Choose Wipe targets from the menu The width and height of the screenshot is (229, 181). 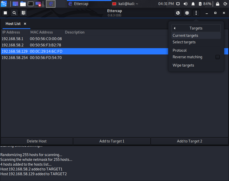click(x=196, y=65)
